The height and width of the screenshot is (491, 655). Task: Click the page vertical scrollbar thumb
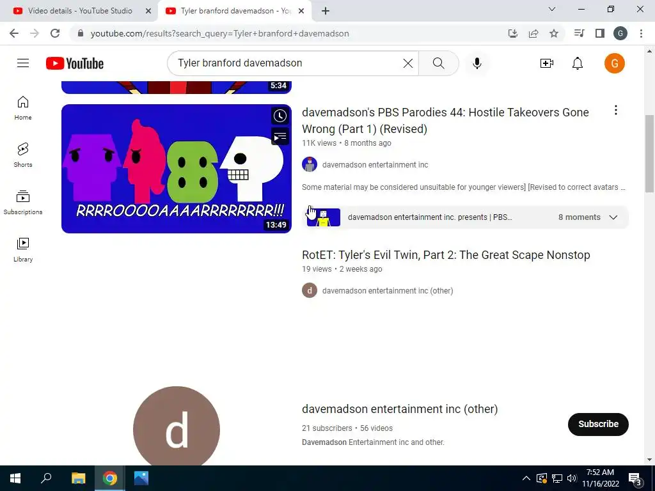[x=650, y=153]
